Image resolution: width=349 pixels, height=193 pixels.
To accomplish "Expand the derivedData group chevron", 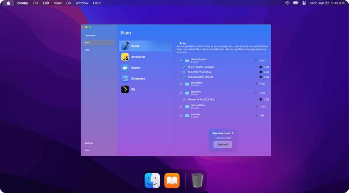I will [256, 107].
